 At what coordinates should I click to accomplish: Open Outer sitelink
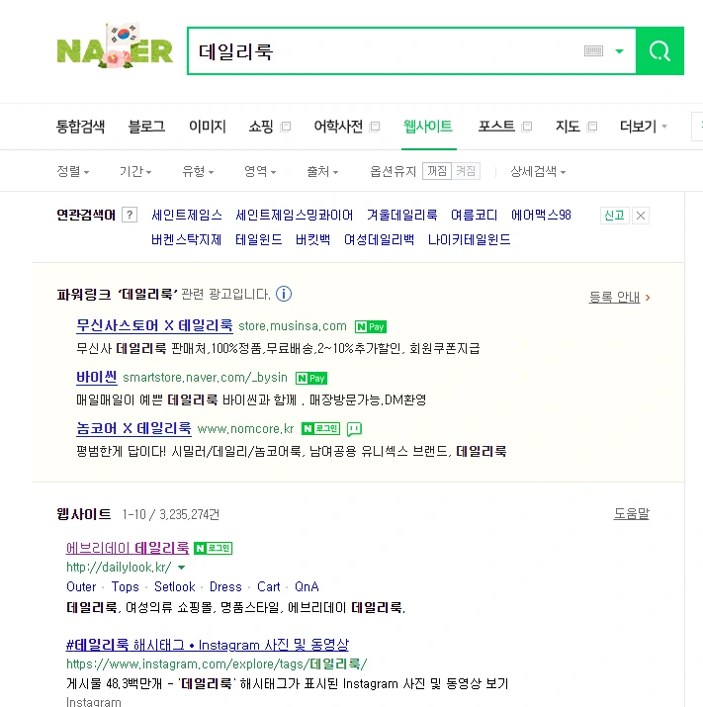click(81, 586)
